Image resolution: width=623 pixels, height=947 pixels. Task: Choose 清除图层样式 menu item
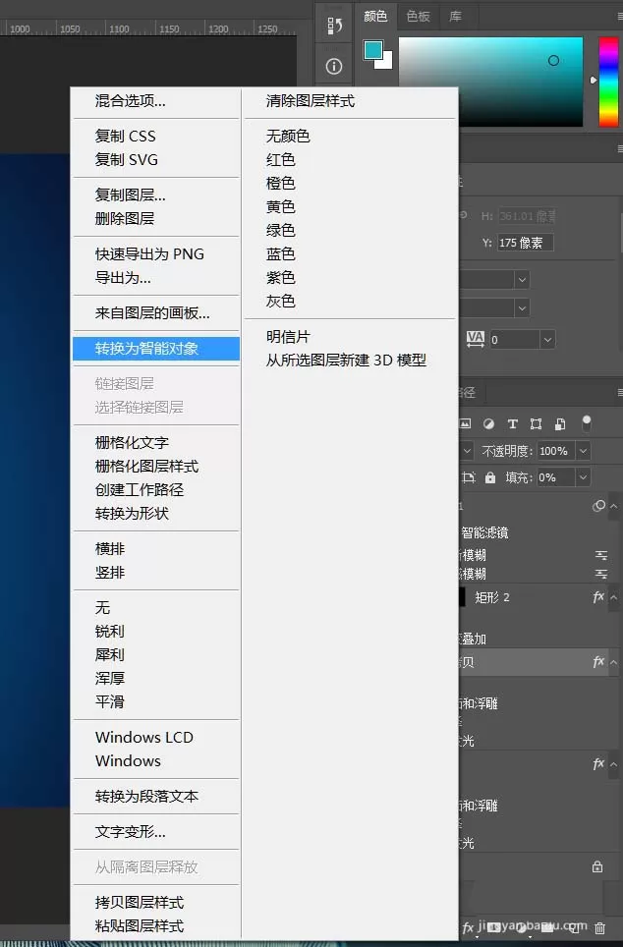pyautogui.click(x=350, y=101)
